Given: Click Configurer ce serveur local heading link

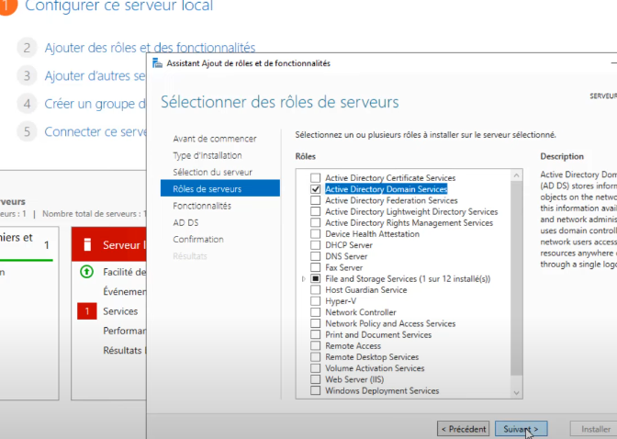Looking at the screenshot, I should click(x=118, y=6).
